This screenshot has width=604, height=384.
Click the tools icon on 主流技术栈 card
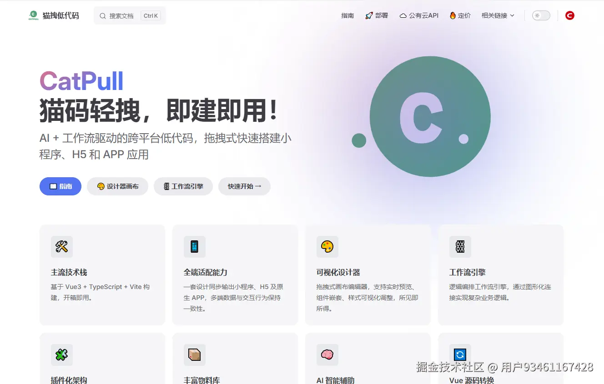(62, 247)
